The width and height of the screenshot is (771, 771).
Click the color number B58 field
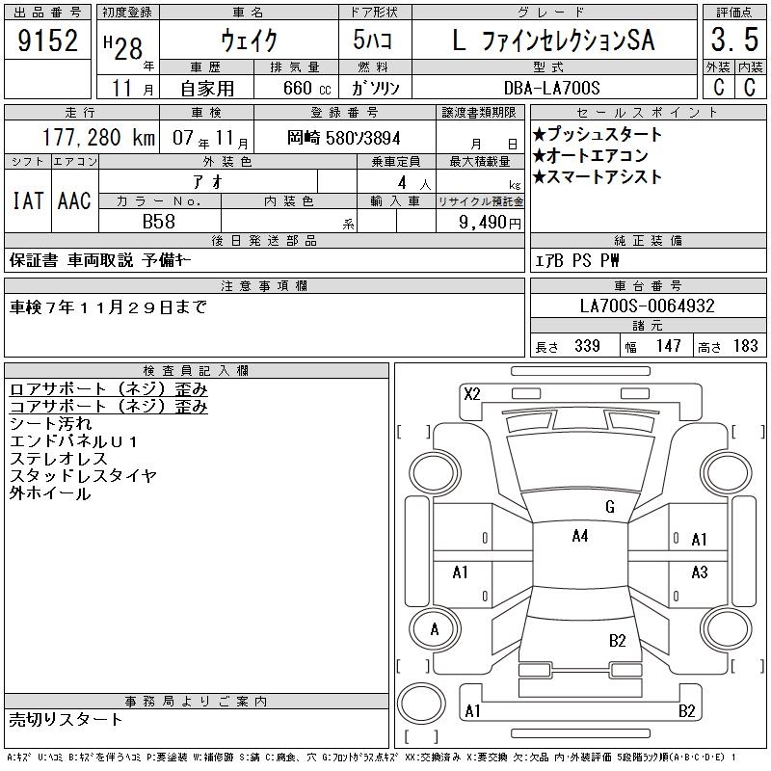pyautogui.click(x=159, y=221)
